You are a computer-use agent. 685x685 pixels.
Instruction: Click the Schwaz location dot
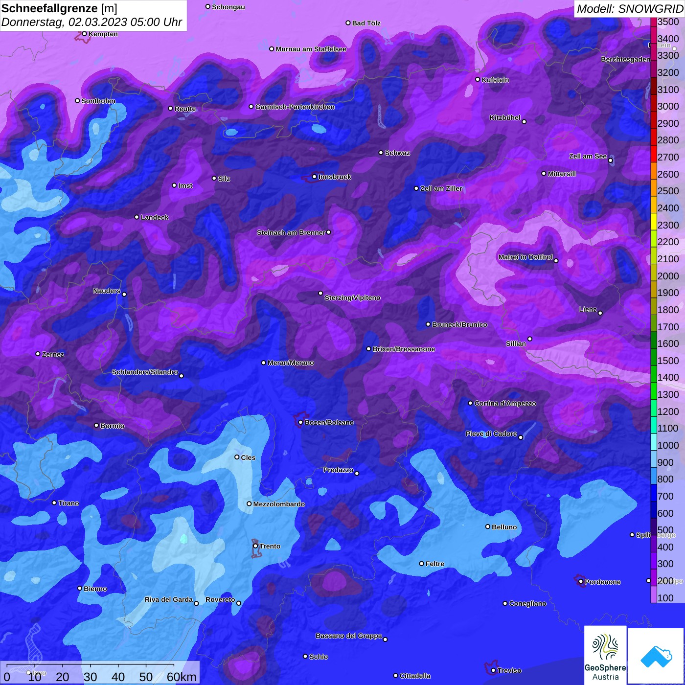381,153
